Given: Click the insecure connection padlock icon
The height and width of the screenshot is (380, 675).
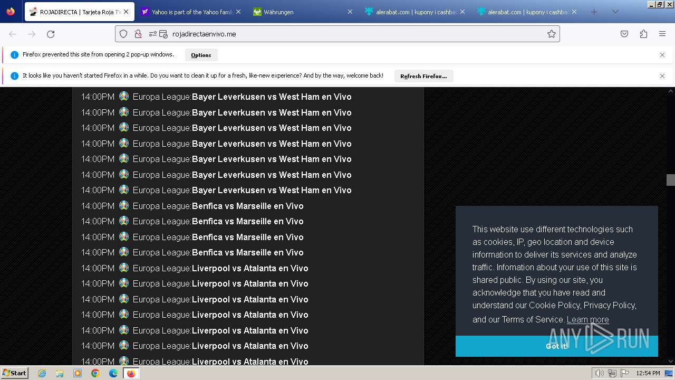Looking at the screenshot, I should (x=138, y=34).
